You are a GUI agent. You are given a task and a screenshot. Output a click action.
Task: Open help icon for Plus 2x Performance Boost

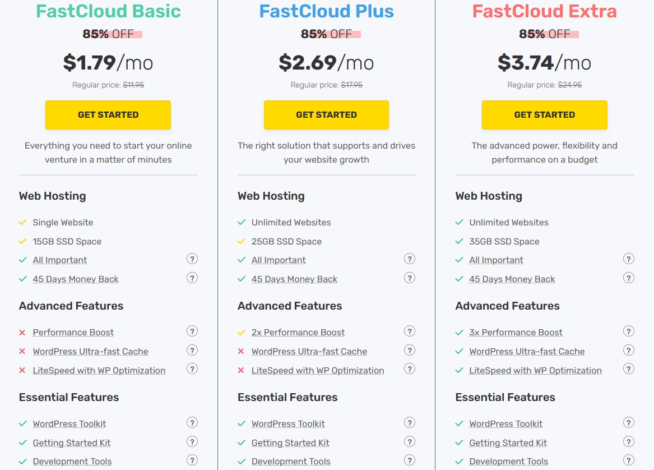pos(410,331)
